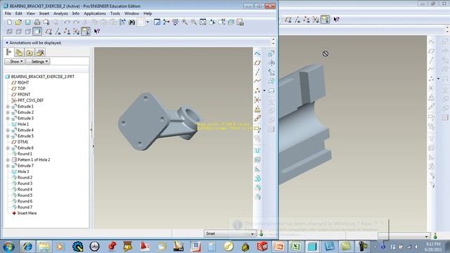Select the Datum Curve tool in feature toolbar
This screenshot has height=253, width=450.
(x=257, y=82)
